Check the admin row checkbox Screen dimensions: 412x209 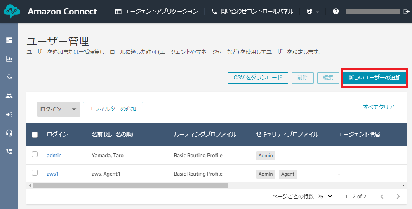[35, 154]
